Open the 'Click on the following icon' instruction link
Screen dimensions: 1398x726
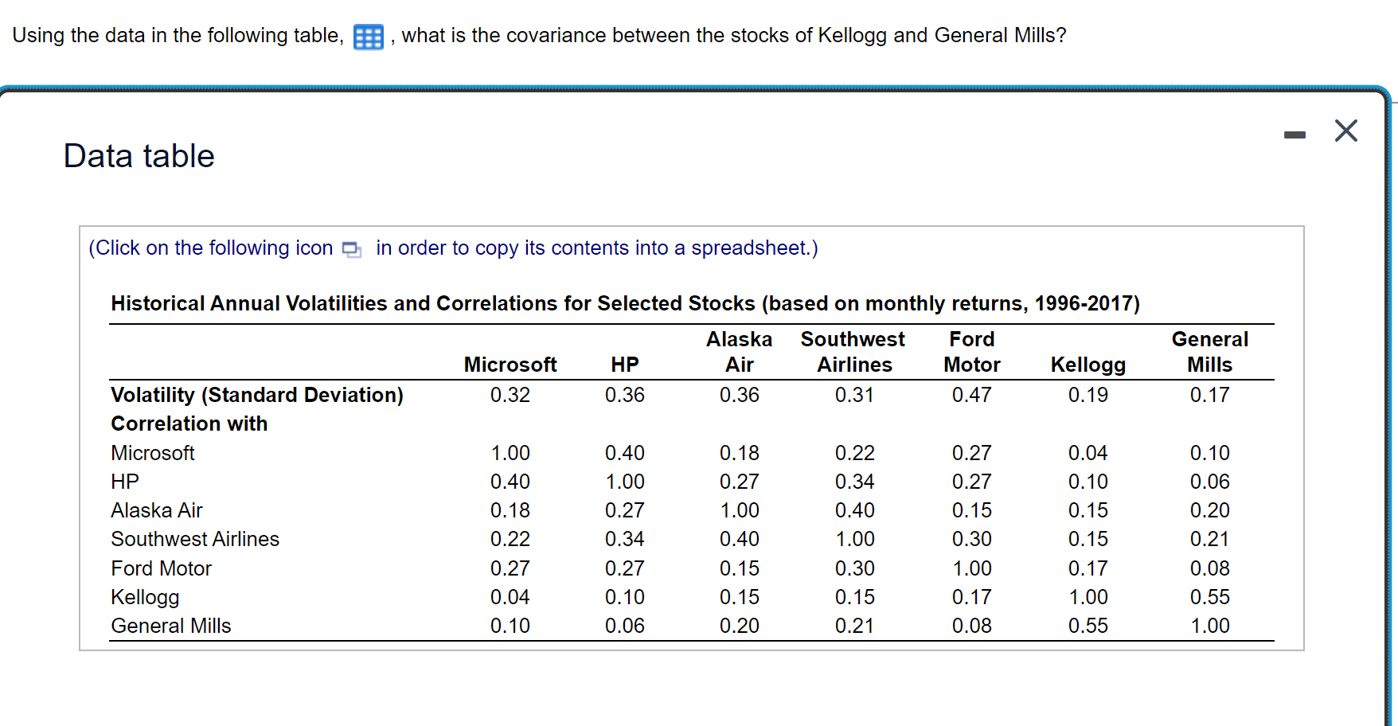(211, 248)
